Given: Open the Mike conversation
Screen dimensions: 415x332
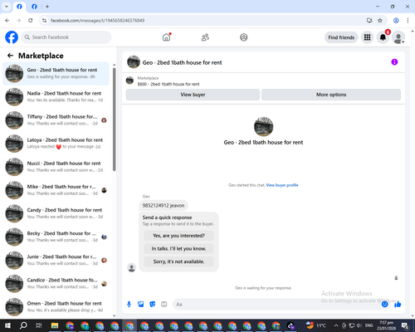Looking at the screenshot, I should 56,190.
